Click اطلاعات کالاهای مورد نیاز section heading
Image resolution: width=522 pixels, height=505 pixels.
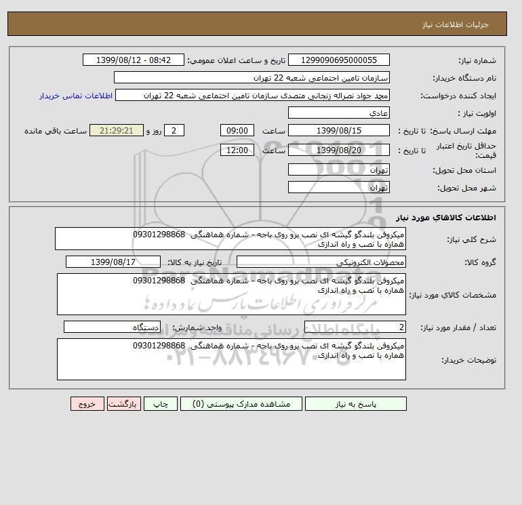446,218
